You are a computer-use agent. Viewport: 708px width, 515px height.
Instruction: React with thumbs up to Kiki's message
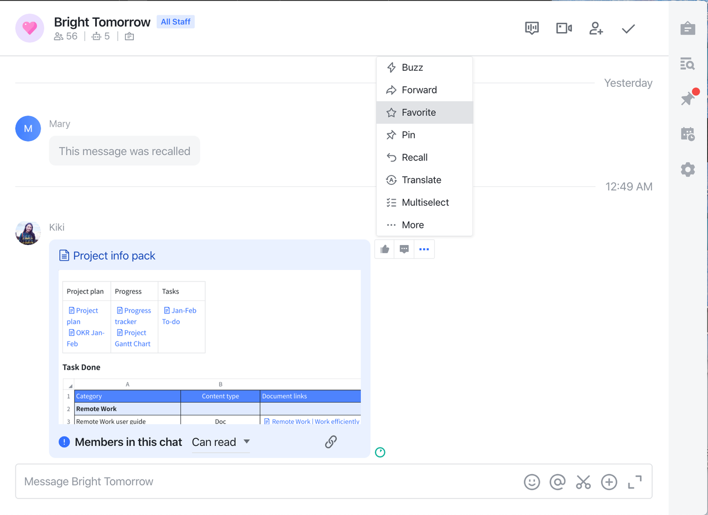pos(385,249)
